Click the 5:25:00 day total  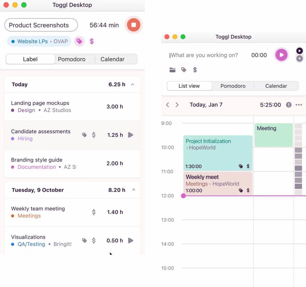pyautogui.click(x=270, y=105)
